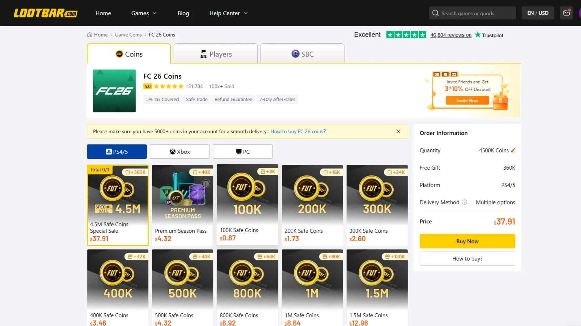Click the +24K gift badge on 300K card
The width and height of the screenshot is (581, 326).
(396, 172)
